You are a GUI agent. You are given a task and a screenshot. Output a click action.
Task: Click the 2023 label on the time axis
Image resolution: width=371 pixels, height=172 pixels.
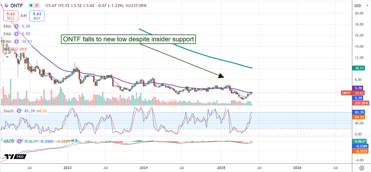pyautogui.click(x=67, y=168)
